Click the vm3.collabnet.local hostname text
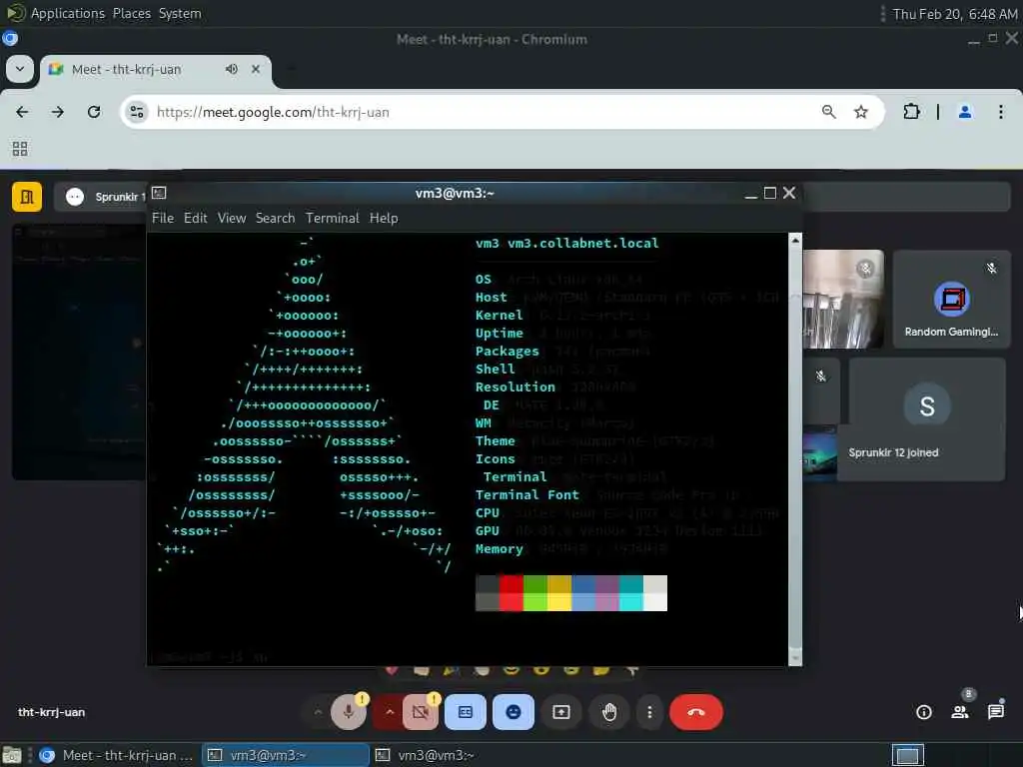The height and width of the screenshot is (767, 1023). click(582, 243)
